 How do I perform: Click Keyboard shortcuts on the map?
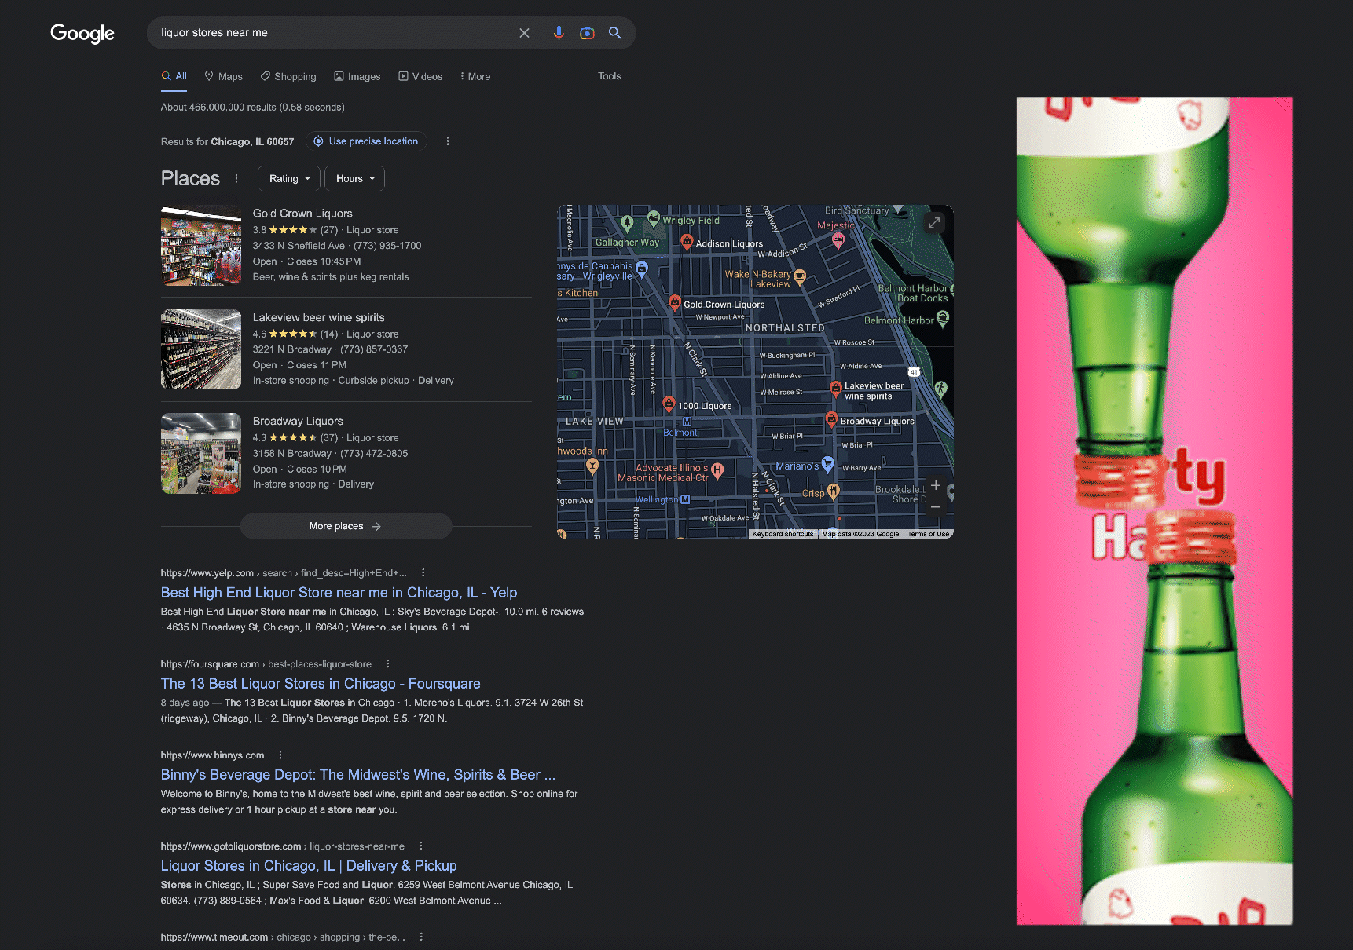(783, 534)
